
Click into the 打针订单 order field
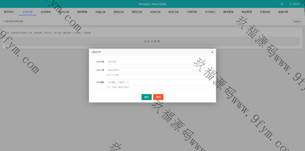(x=158, y=70)
